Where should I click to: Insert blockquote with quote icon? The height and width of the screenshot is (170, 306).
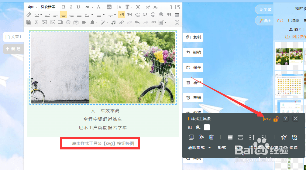(169, 15)
